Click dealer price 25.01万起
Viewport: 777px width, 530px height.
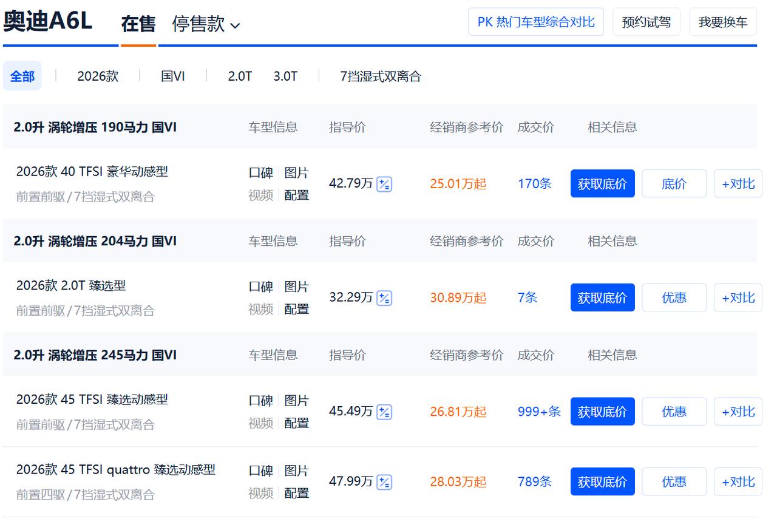(458, 184)
